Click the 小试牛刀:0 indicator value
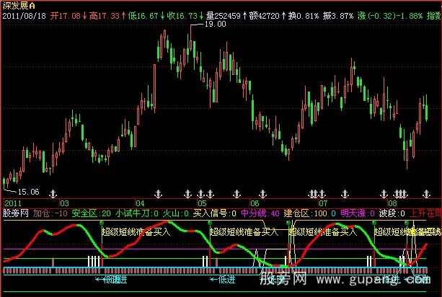 137,213
